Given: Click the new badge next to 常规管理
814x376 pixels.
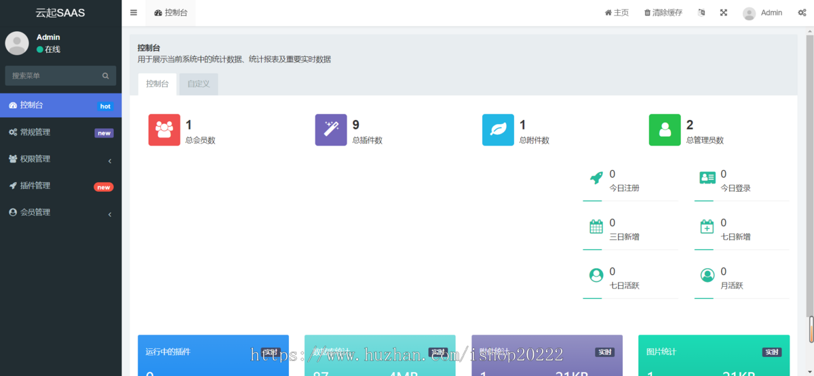Looking at the screenshot, I should coord(104,133).
